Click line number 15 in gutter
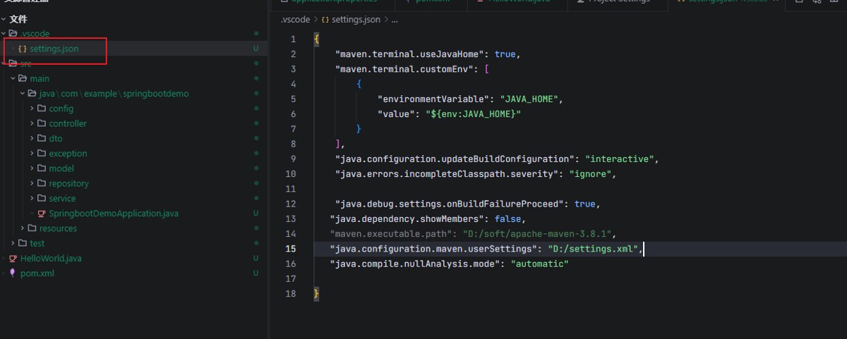The image size is (847, 339). [x=291, y=249]
